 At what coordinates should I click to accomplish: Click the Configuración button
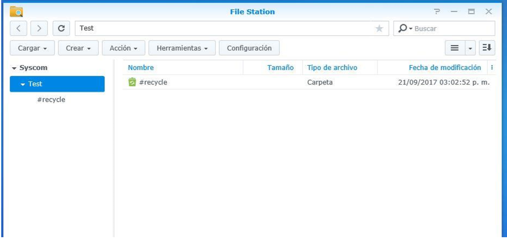coord(249,48)
